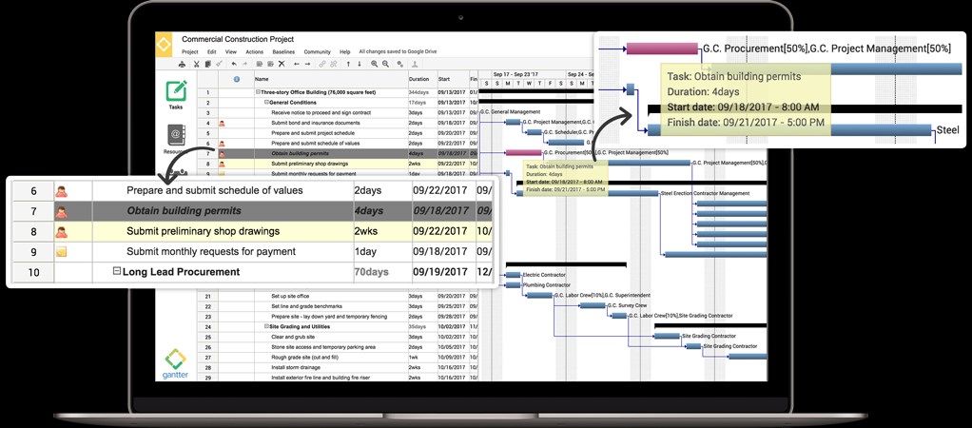Click the 'All changes saved to Google Drive' status

coord(398,52)
